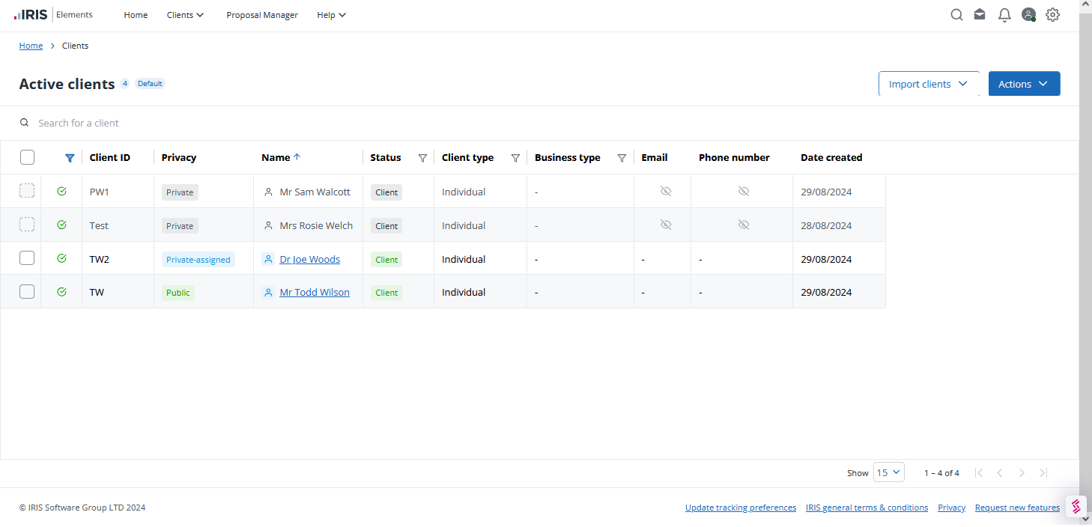This screenshot has height=527, width=1092.
Task: Go to Proposal Manager in the navigation
Action: click(x=262, y=15)
